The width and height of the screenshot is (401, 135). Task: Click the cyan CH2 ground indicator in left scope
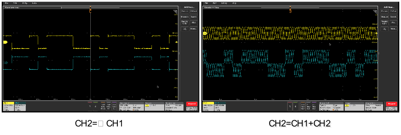click(6, 63)
